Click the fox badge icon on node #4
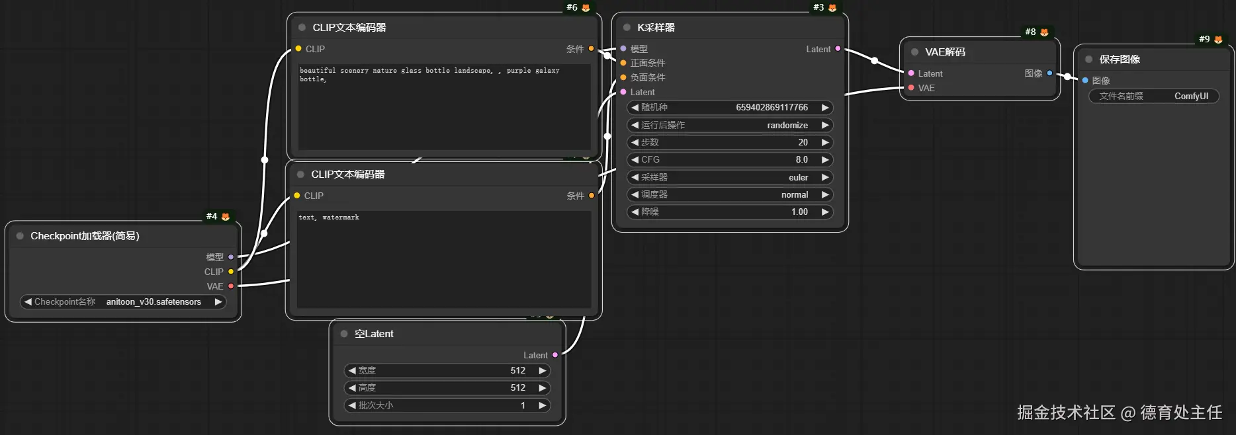The height and width of the screenshot is (435, 1236). coord(226,217)
